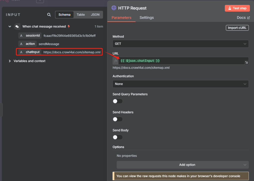Collapse the When chat message received node
The image size is (254, 181).
click(10, 27)
